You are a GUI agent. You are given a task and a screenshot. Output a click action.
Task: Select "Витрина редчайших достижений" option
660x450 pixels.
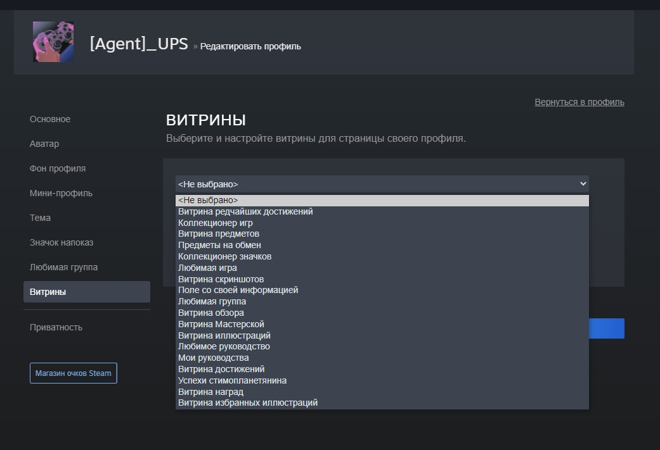point(246,211)
